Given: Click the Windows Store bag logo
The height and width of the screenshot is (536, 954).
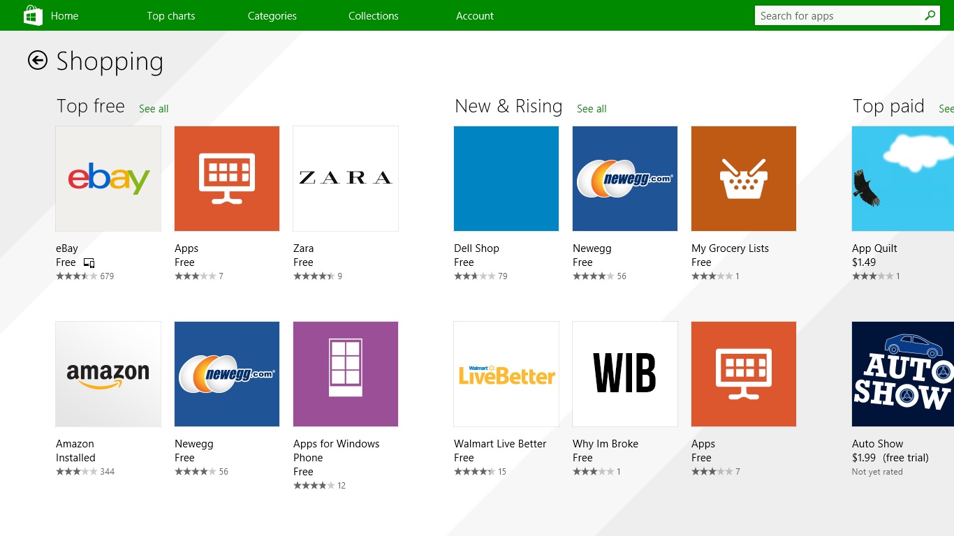Looking at the screenshot, I should tap(33, 15).
